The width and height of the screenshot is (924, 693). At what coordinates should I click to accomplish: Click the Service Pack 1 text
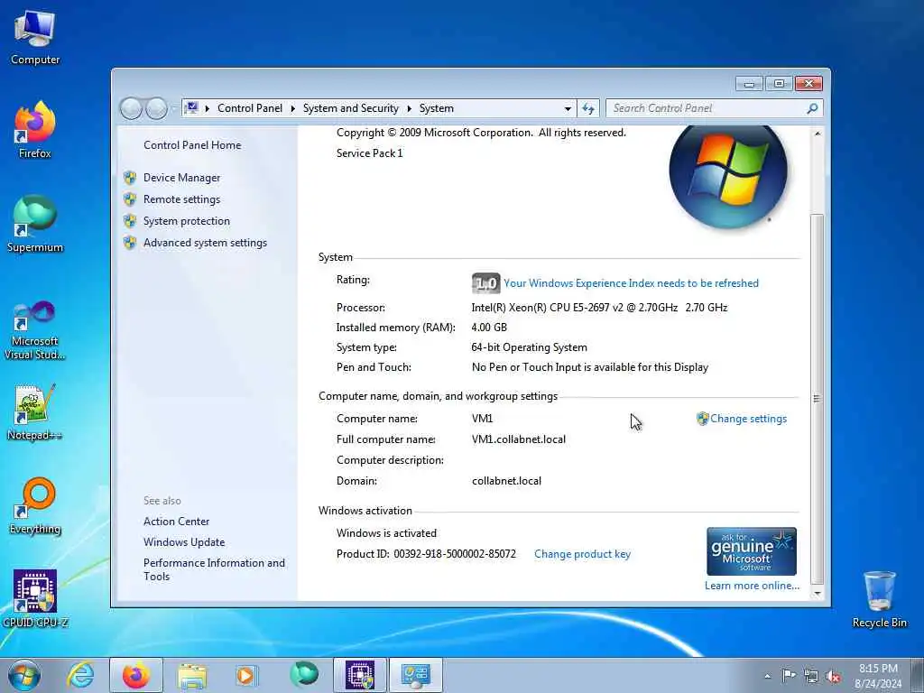(369, 153)
